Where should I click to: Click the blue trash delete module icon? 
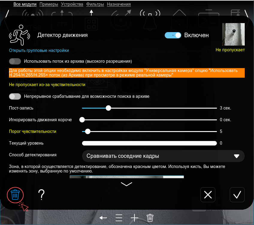coord(15,195)
